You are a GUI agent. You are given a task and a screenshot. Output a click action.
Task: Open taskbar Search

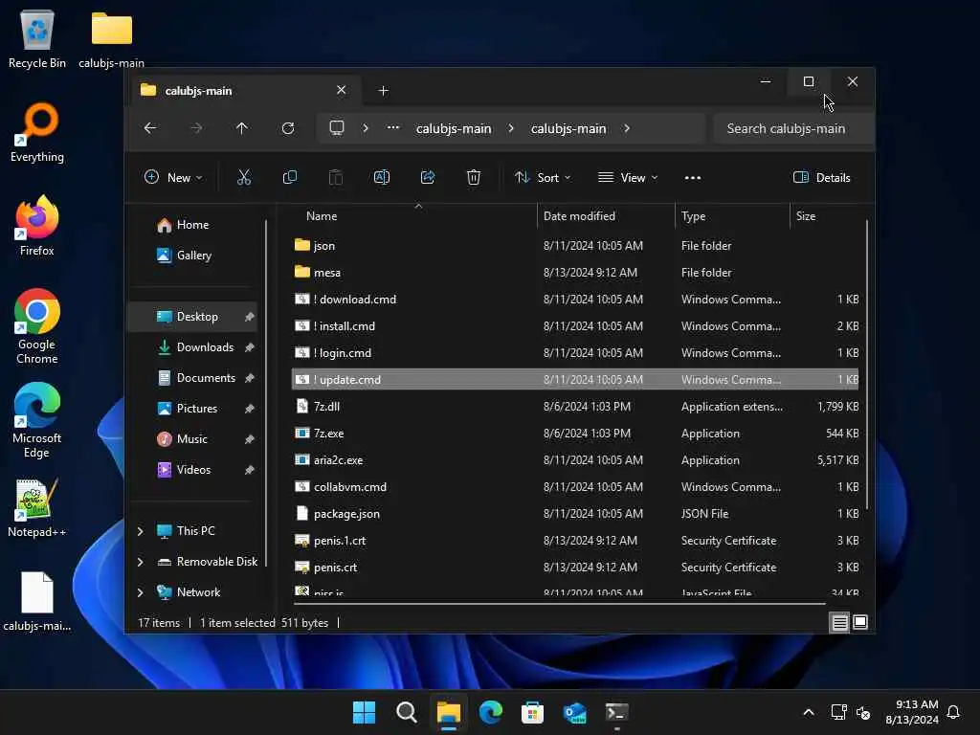[406, 712]
